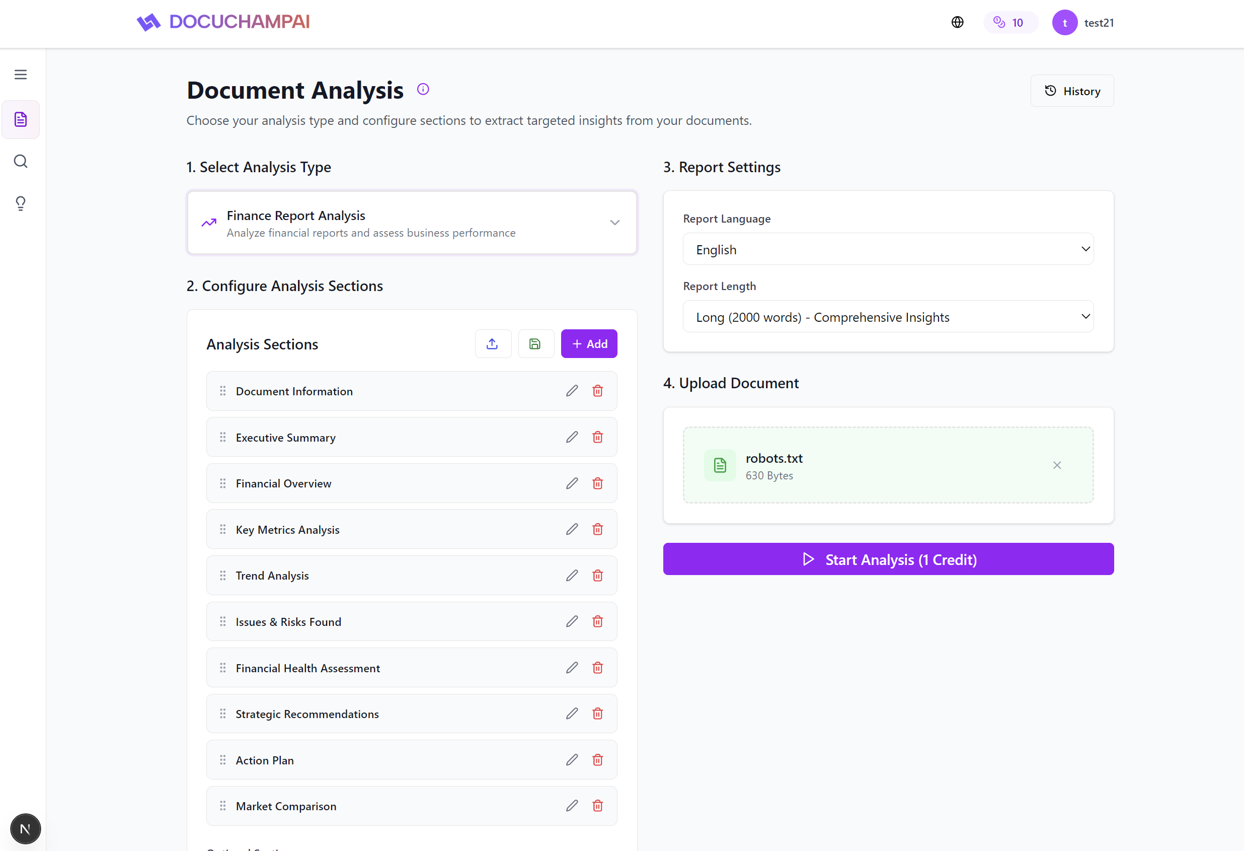Edit the Key Metrics Analysis section
The image size is (1244, 851).
click(572, 529)
